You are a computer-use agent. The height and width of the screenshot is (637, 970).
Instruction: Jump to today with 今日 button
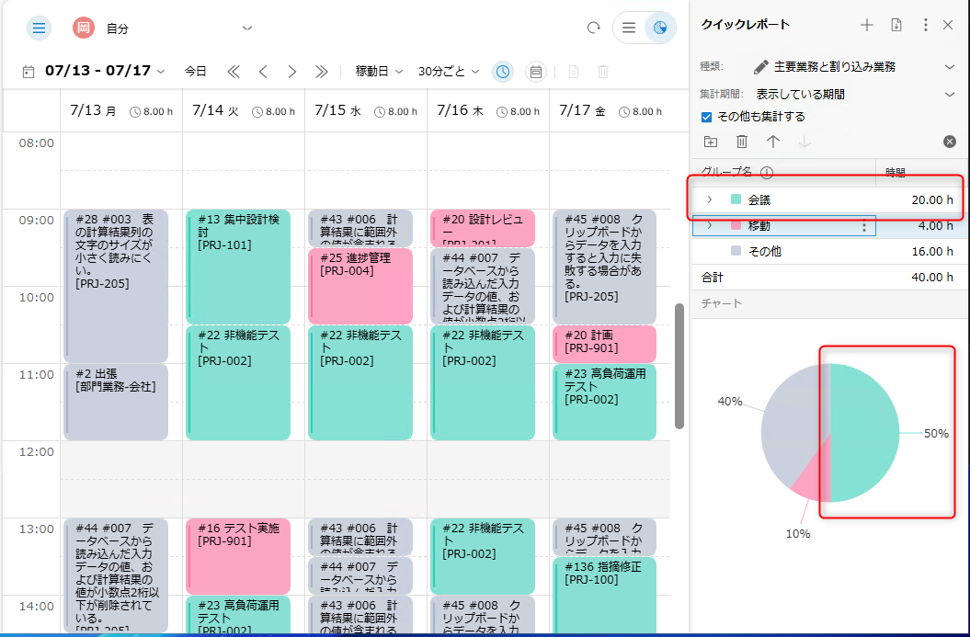pyautogui.click(x=196, y=72)
